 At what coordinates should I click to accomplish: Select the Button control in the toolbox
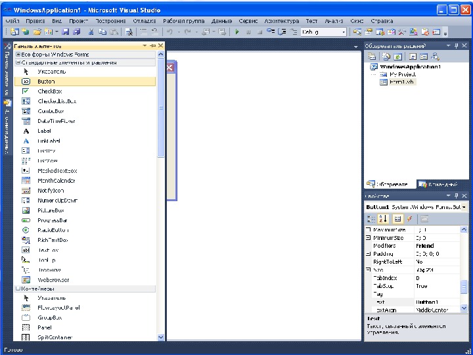click(x=85, y=82)
